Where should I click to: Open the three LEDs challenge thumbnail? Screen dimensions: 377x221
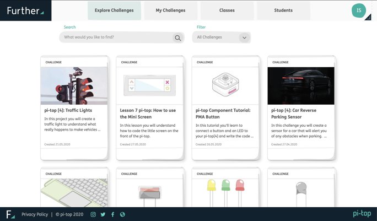click(225, 193)
